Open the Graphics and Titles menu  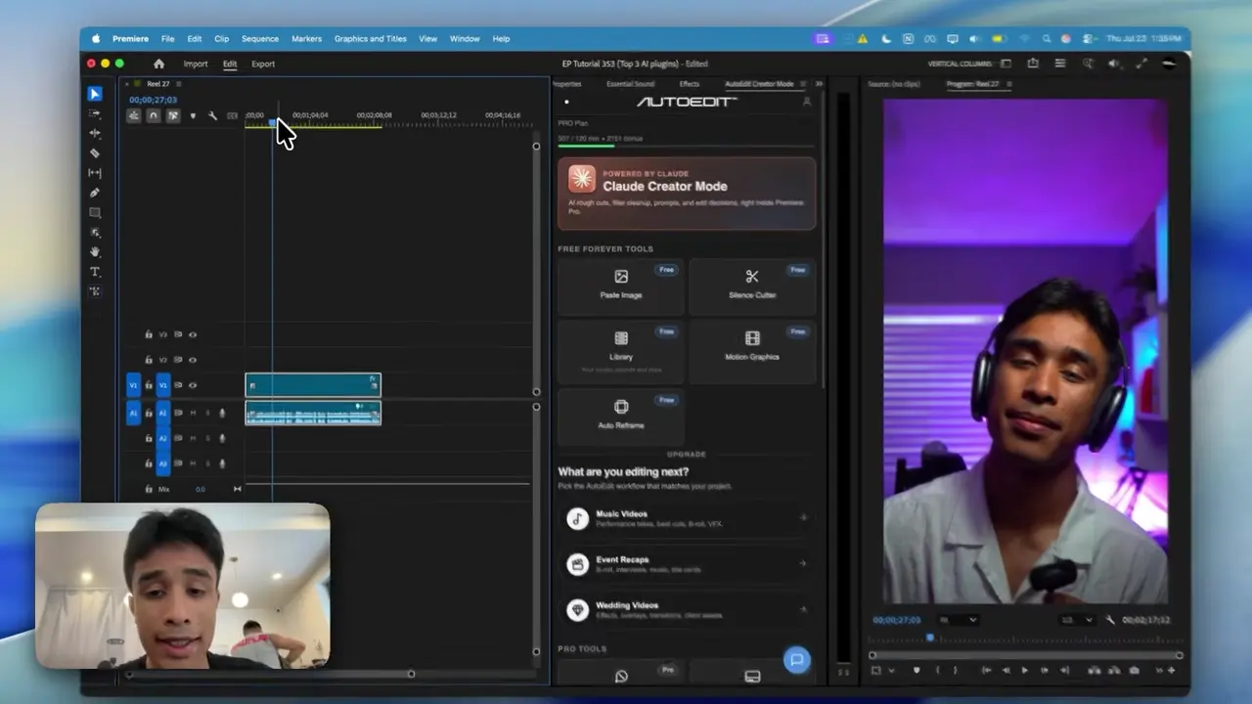pos(370,39)
